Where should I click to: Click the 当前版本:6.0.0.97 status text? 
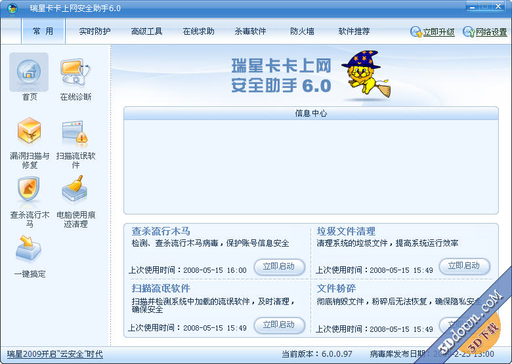click(x=317, y=354)
